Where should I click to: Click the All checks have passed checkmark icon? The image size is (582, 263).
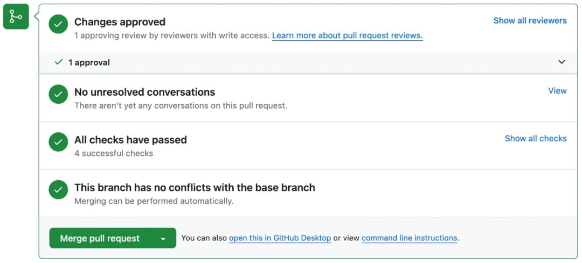[58, 142]
